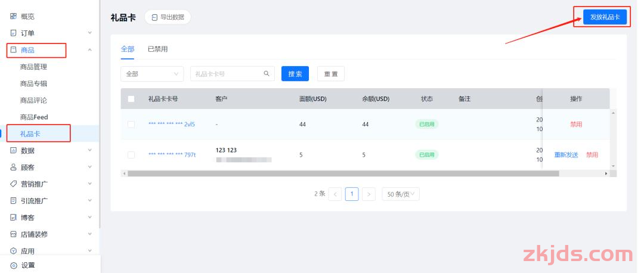The width and height of the screenshot is (644, 273).
Task: Click the Customers (顾客) person icon
Action: [13, 167]
